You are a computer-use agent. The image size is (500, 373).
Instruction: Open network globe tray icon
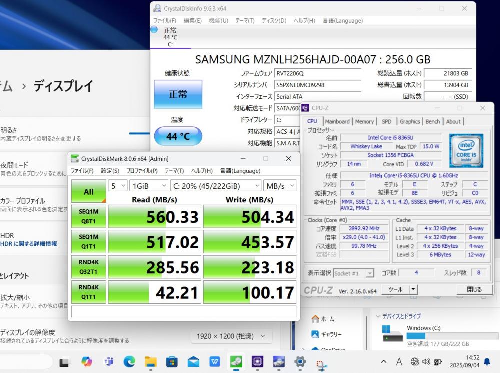[x=415, y=362]
